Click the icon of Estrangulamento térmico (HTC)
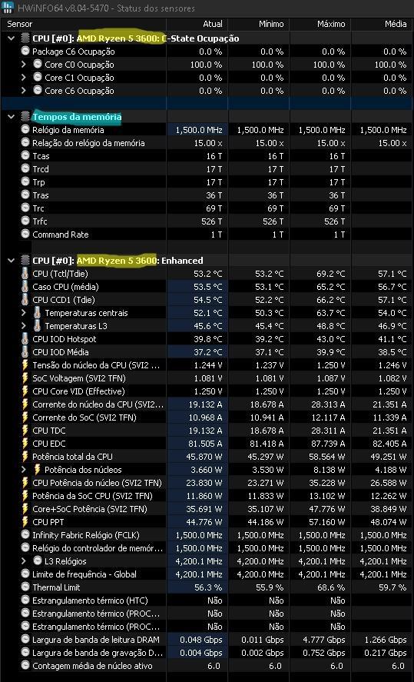 tap(25, 600)
